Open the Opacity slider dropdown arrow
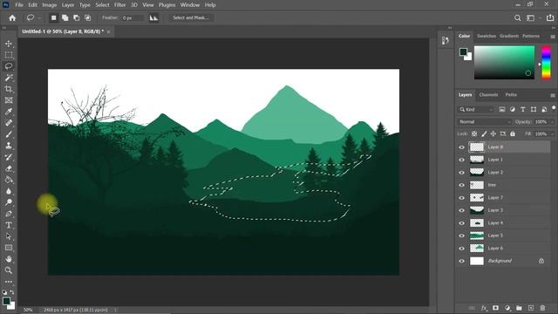 pyautogui.click(x=552, y=122)
